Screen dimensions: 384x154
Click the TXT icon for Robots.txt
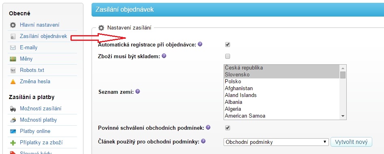[13, 70]
